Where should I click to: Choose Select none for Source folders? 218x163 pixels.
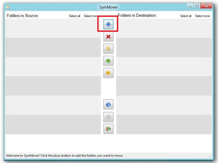click(x=91, y=16)
